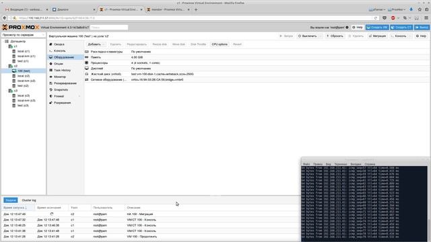Select the Display hardware row

(x=257, y=69)
